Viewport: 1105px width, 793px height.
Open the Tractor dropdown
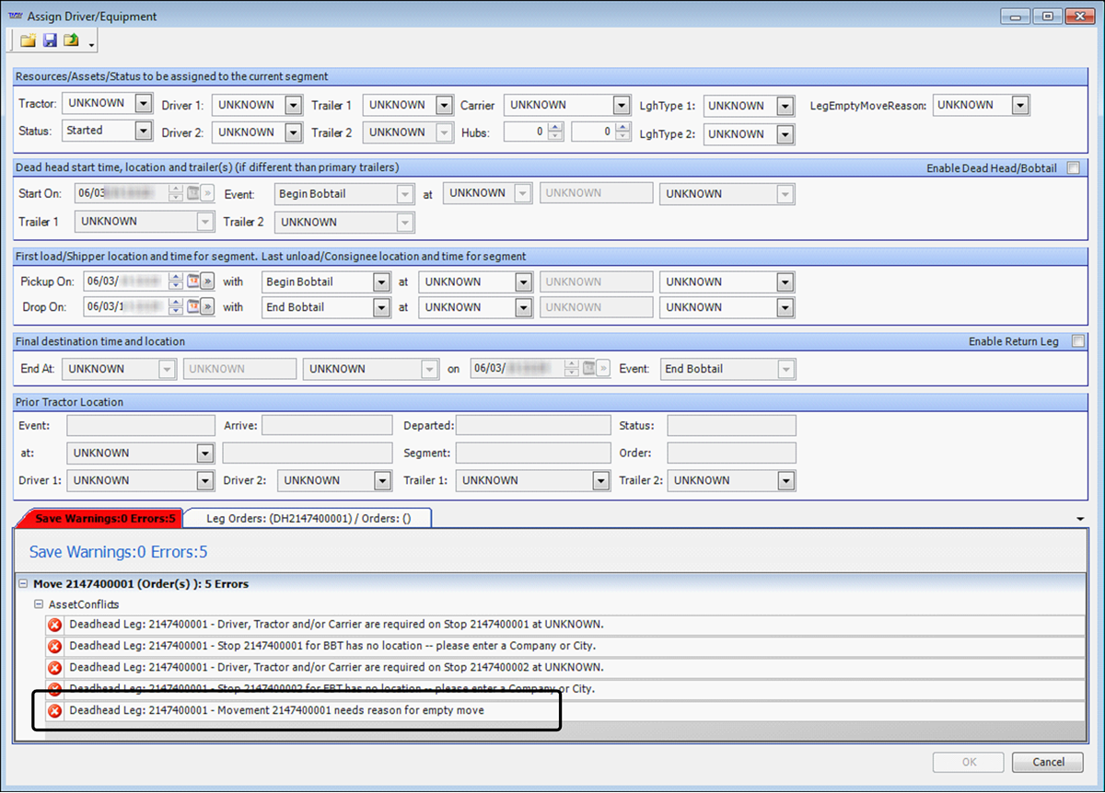143,104
